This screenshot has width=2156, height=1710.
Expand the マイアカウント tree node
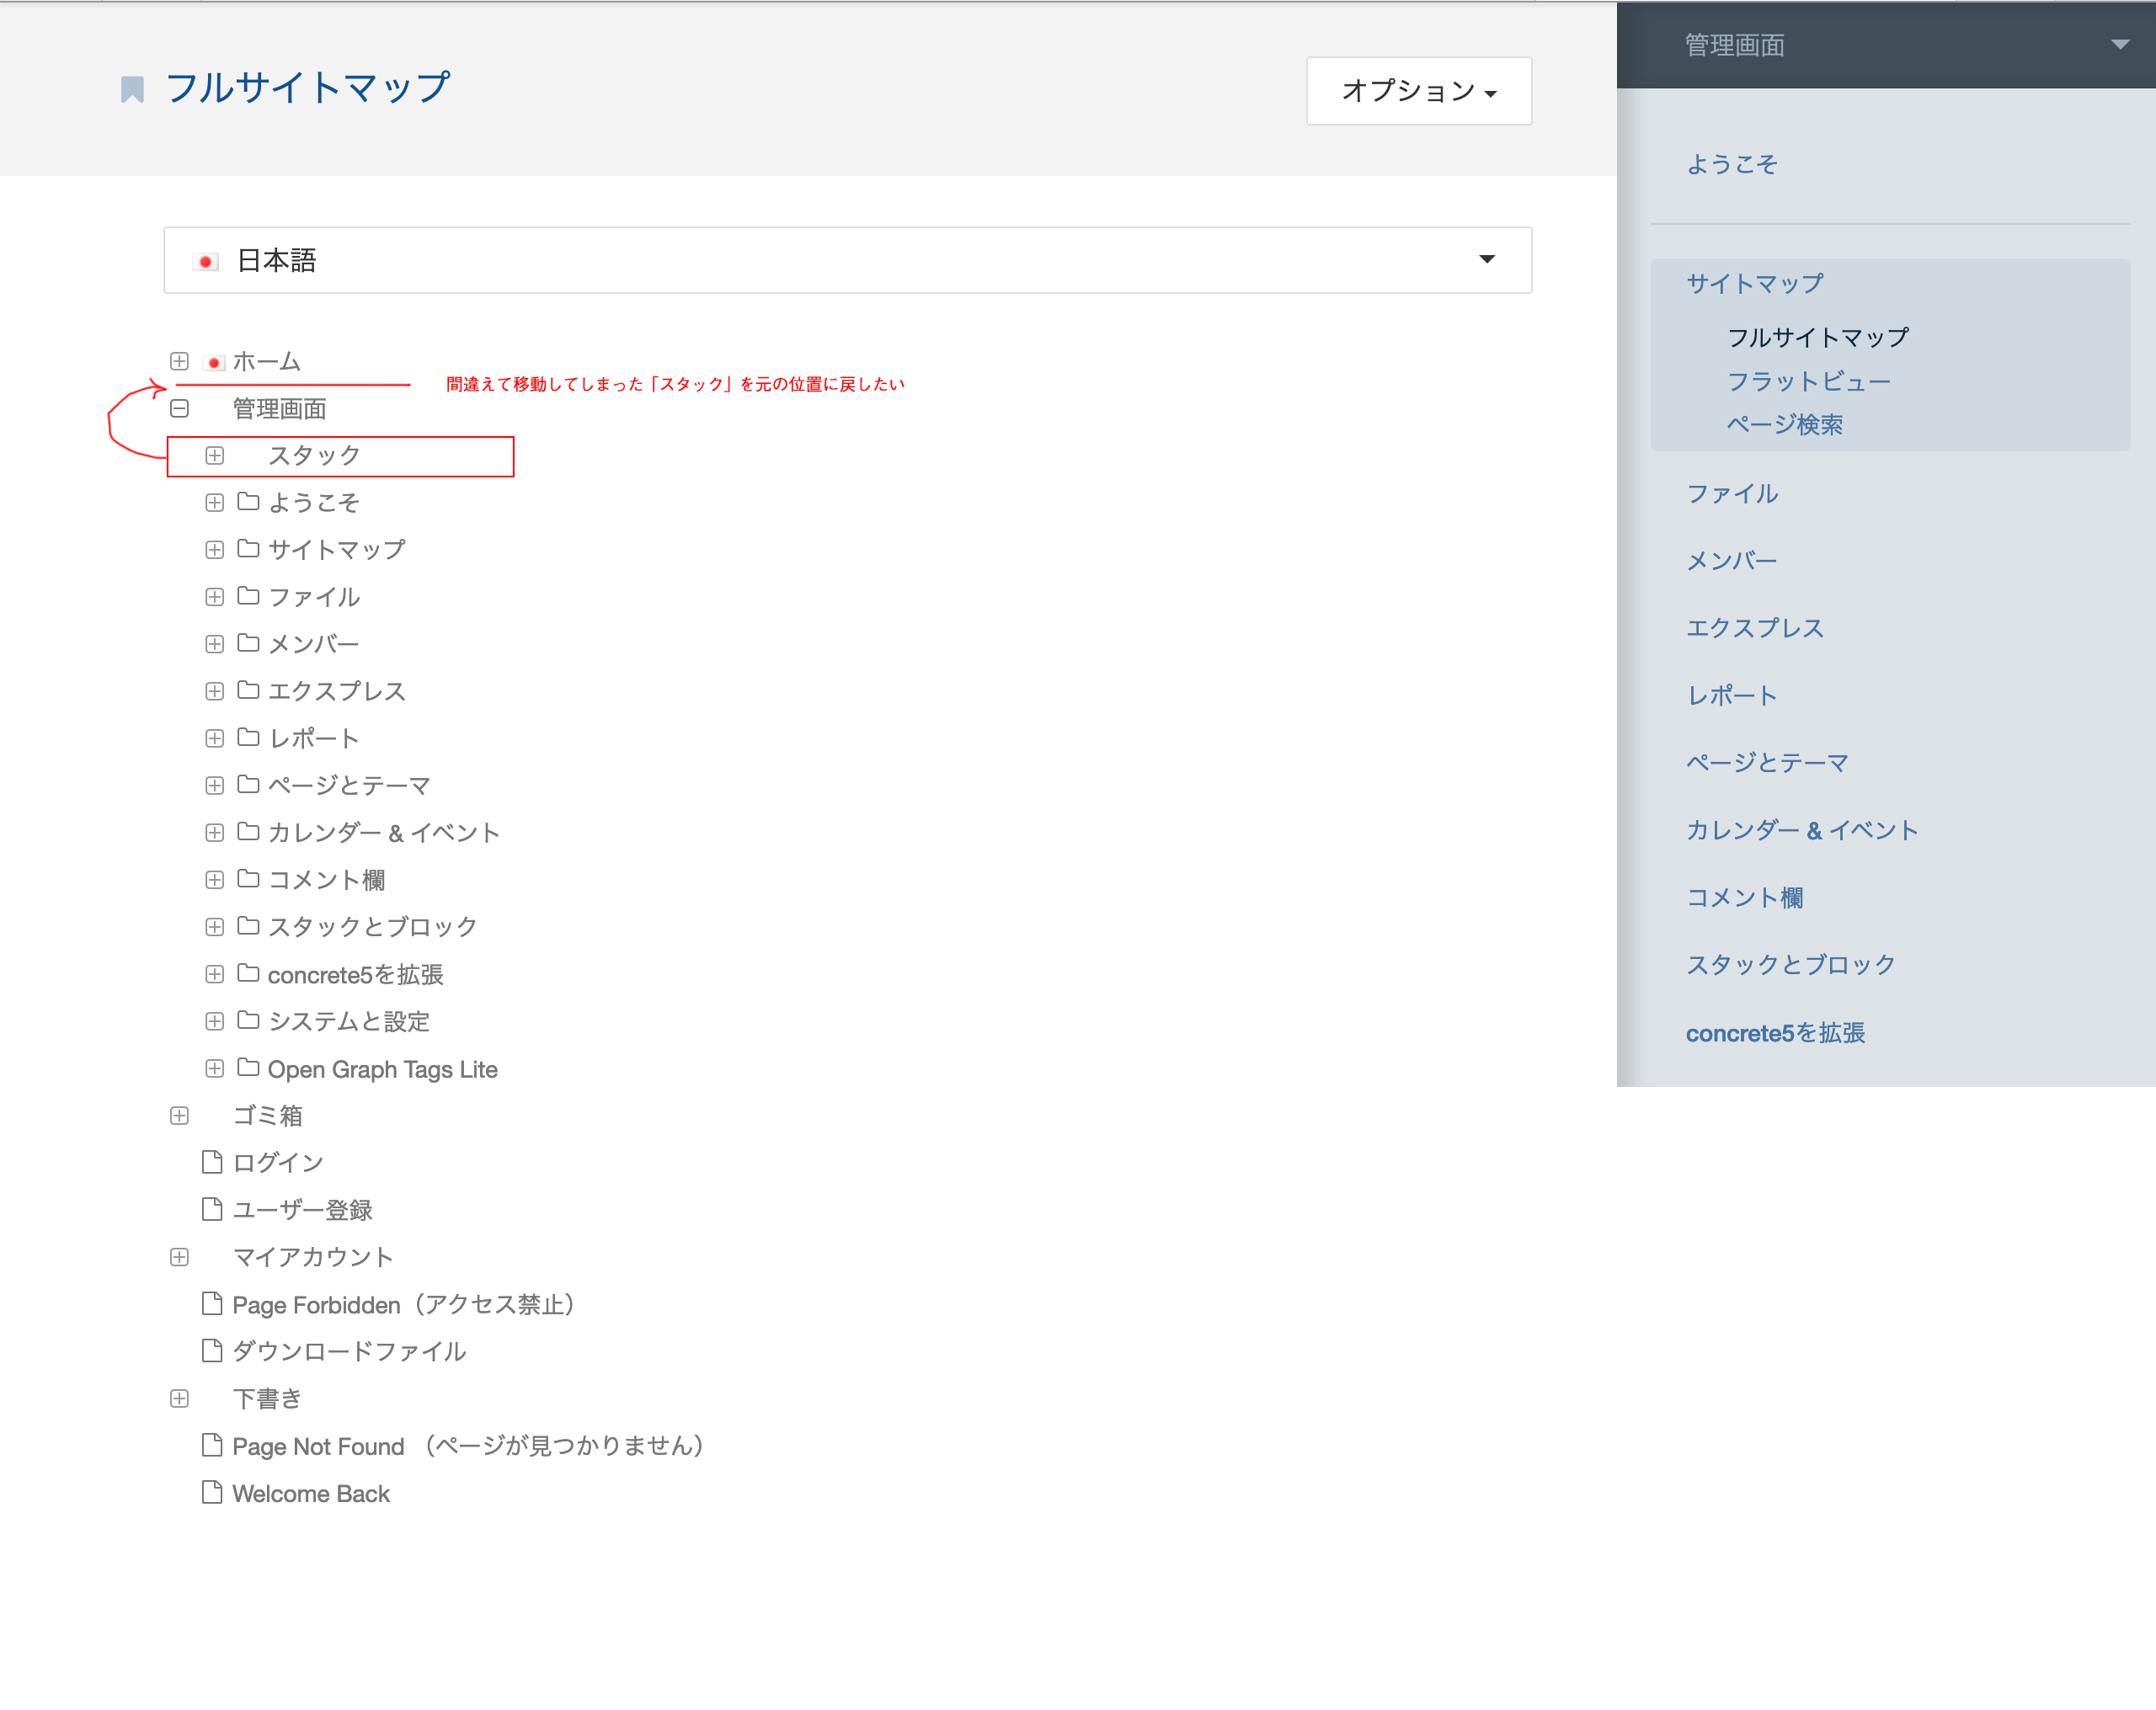tap(180, 1257)
